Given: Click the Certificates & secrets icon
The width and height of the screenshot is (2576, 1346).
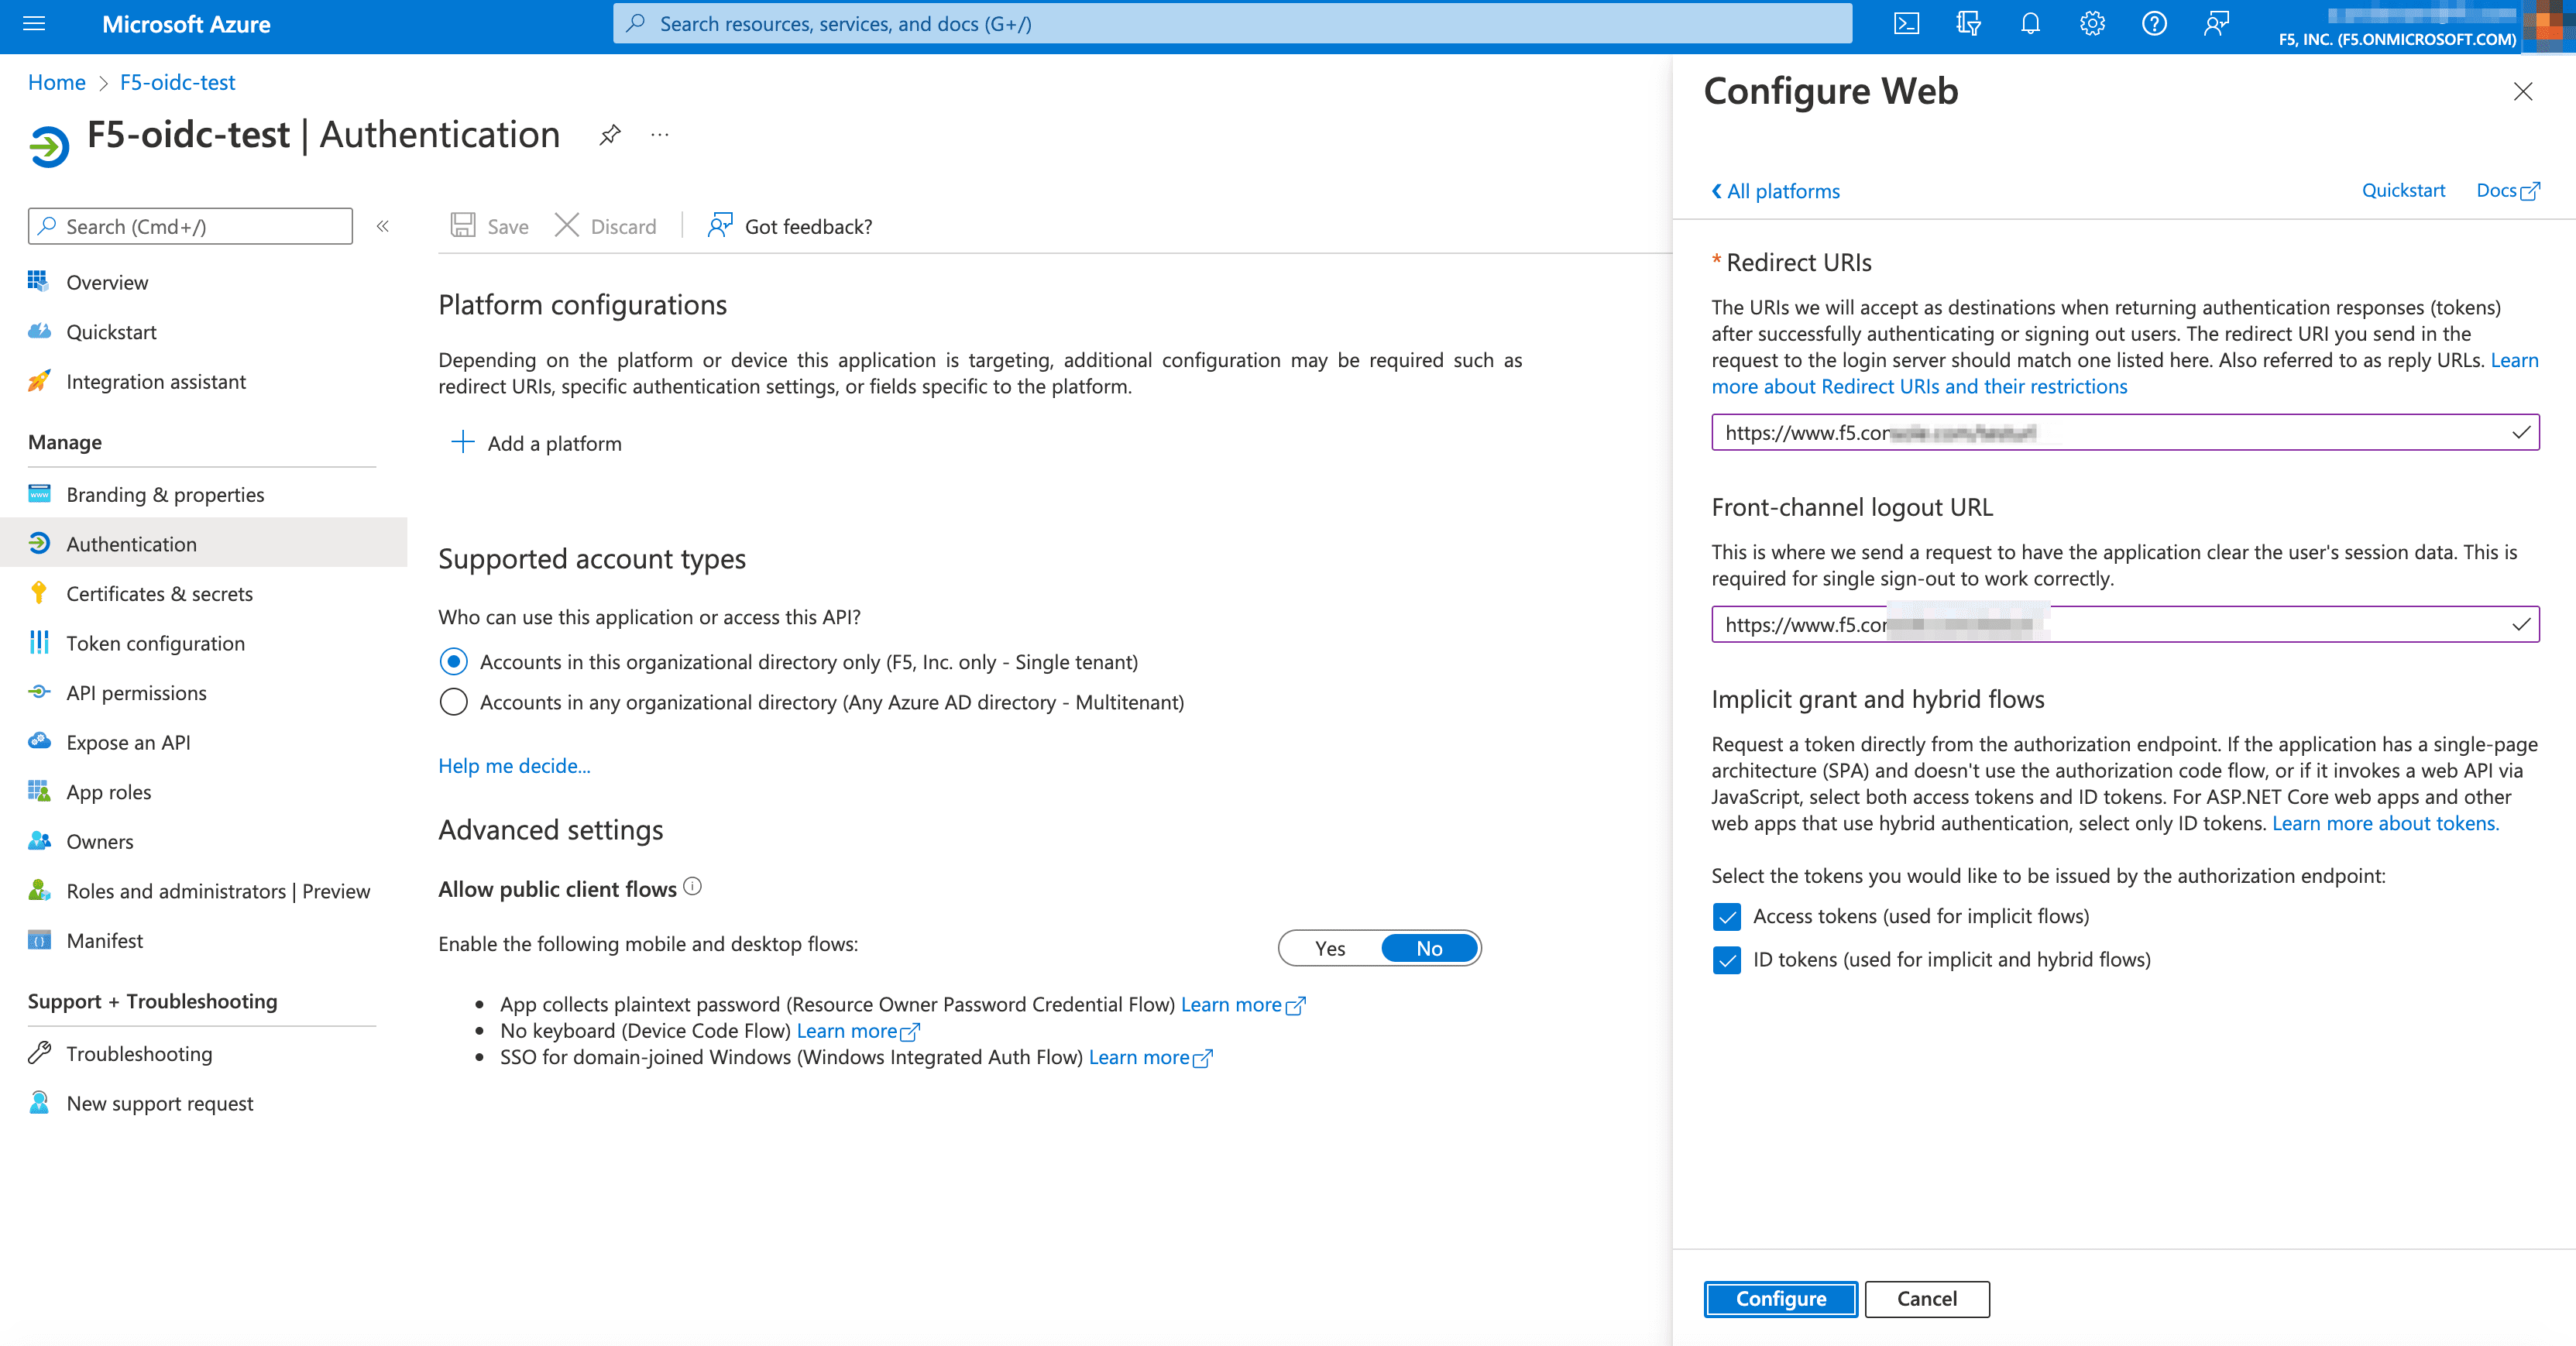Looking at the screenshot, I should pos(37,593).
